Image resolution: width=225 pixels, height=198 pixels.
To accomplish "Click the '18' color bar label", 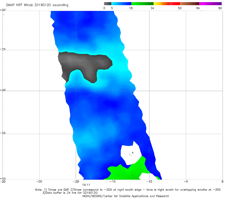I will [x=131, y=8].
